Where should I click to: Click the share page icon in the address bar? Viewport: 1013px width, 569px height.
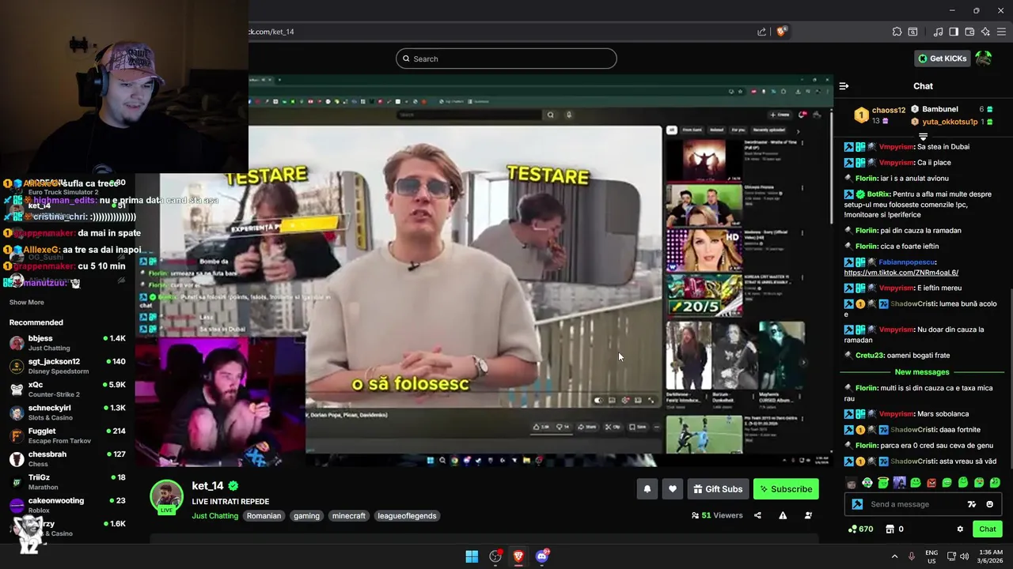pos(761,32)
